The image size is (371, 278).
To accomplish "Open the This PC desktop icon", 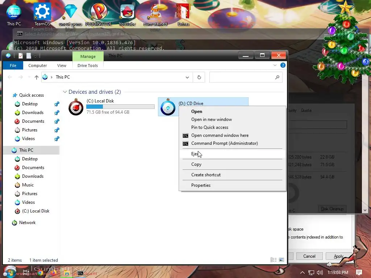I will coord(14,14).
